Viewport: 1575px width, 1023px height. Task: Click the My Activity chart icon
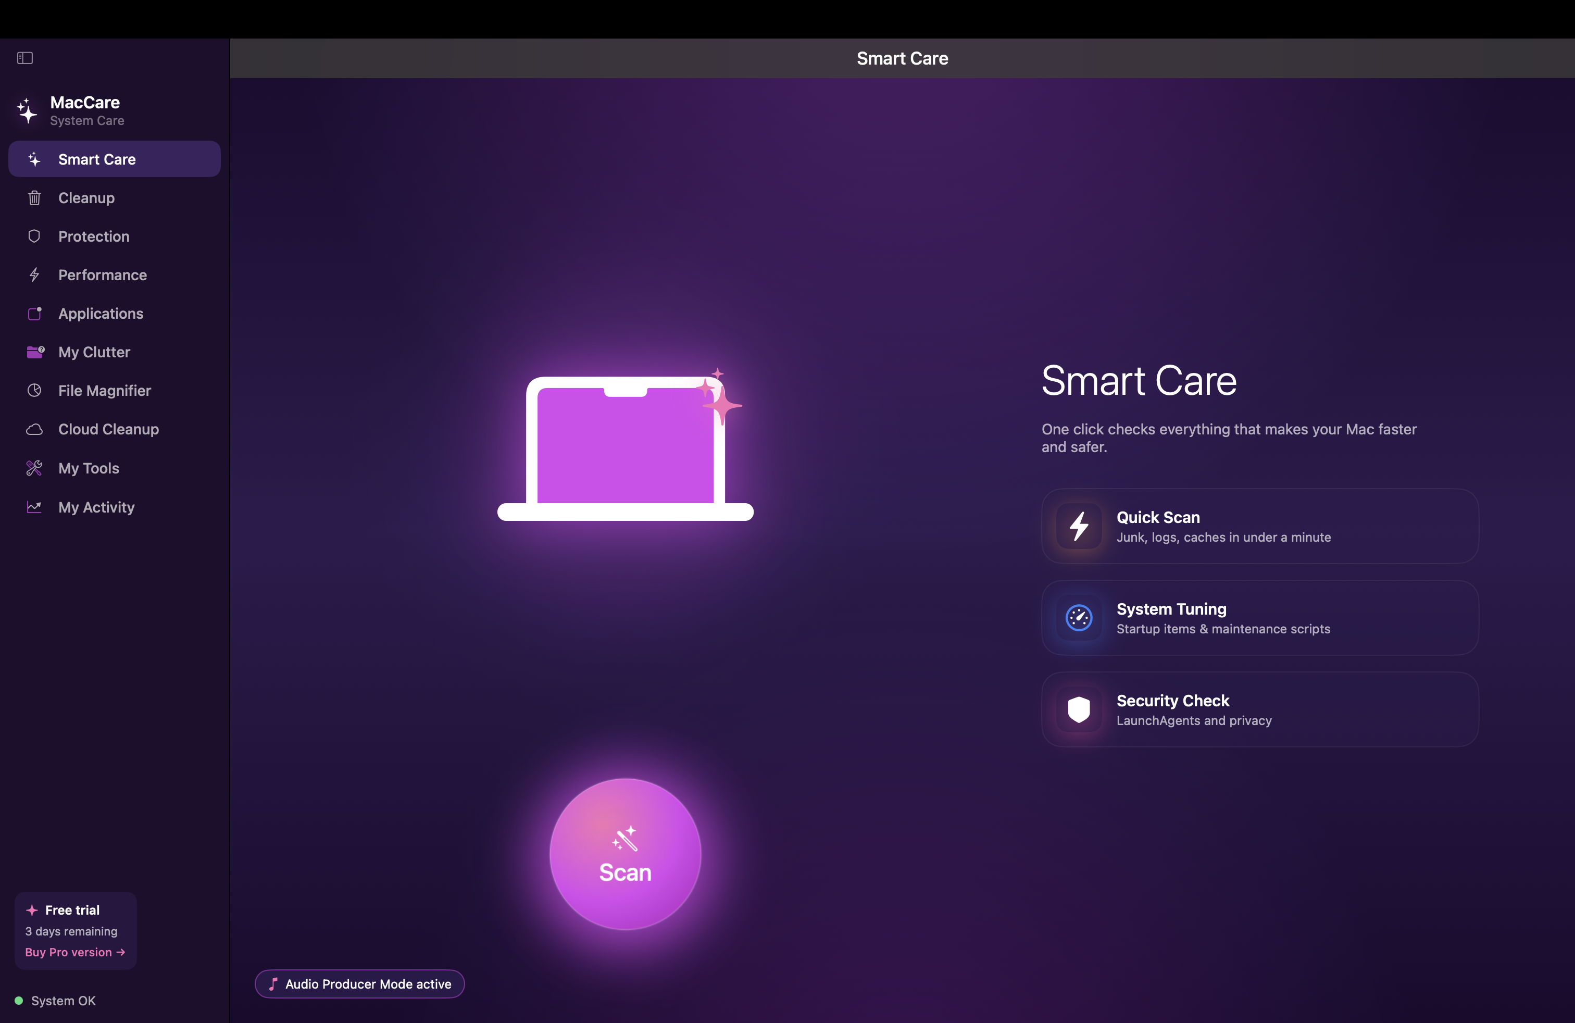click(x=34, y=507)
